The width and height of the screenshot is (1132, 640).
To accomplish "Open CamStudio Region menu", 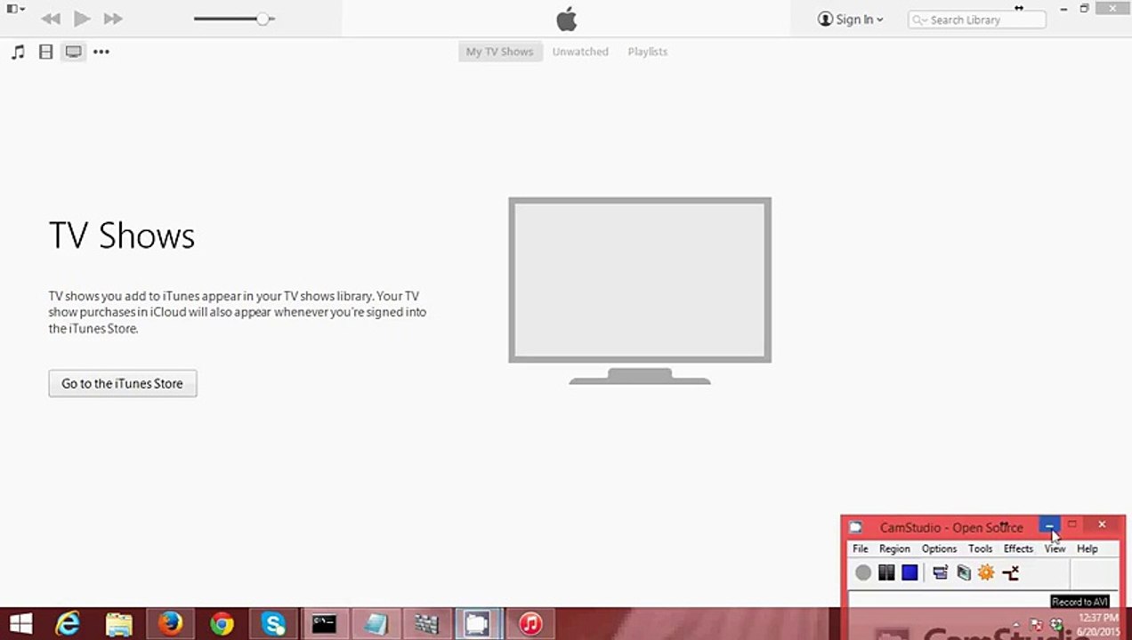I will pos(894,548).
